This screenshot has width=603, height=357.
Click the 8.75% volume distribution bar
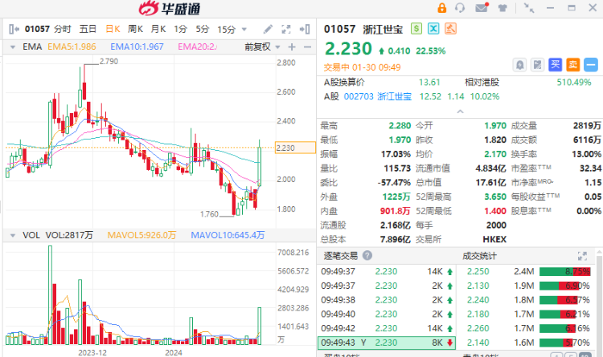565,272
